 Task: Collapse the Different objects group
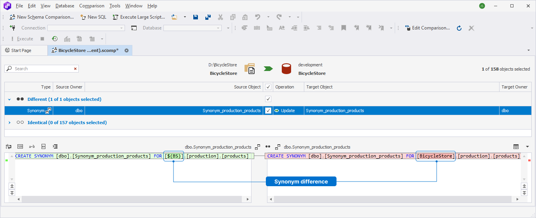(9, 99)
